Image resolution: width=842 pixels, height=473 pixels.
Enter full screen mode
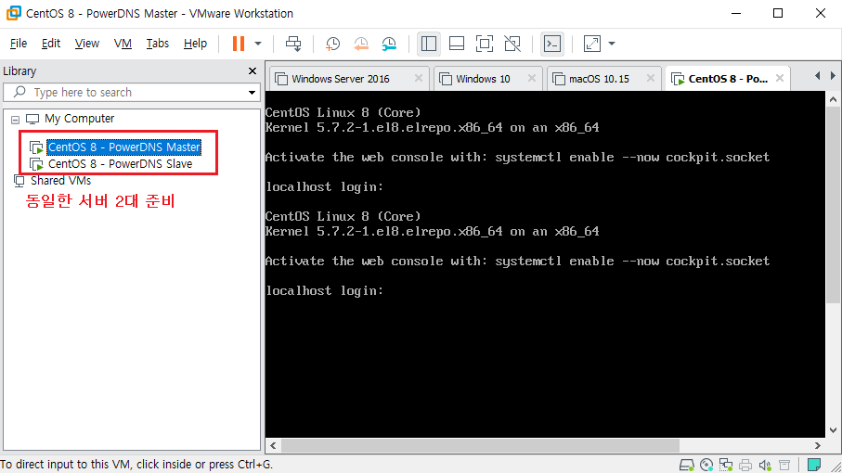pos(485,44)
